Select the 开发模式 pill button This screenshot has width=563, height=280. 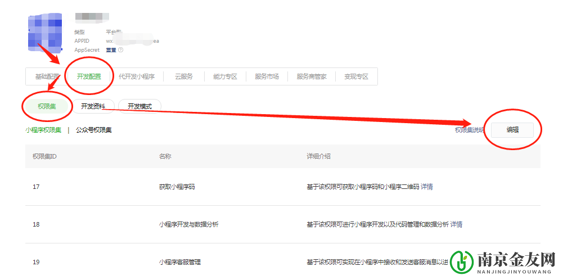point(139,106)
